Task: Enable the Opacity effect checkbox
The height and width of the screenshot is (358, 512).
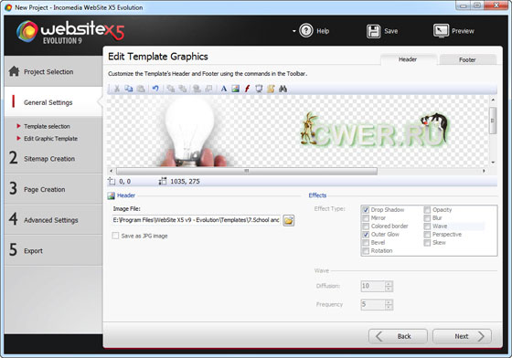Action: [427, 210]
